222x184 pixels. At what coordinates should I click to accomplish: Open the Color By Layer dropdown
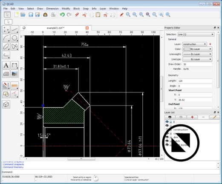(197, 49)
